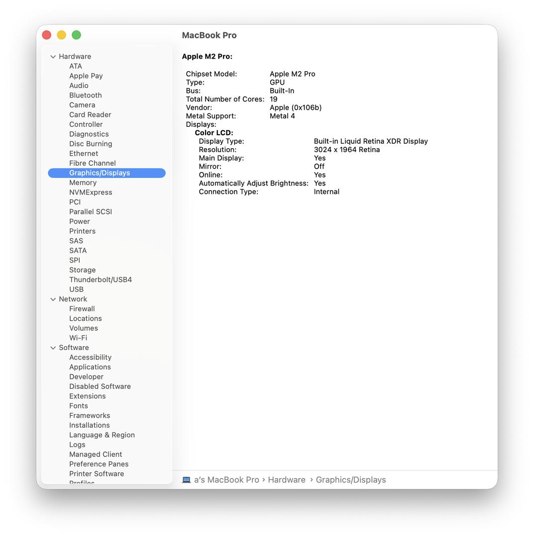Select Graphics/Displays sidebar item
Viewport: 534px width, 537px height.
(99, 173)
